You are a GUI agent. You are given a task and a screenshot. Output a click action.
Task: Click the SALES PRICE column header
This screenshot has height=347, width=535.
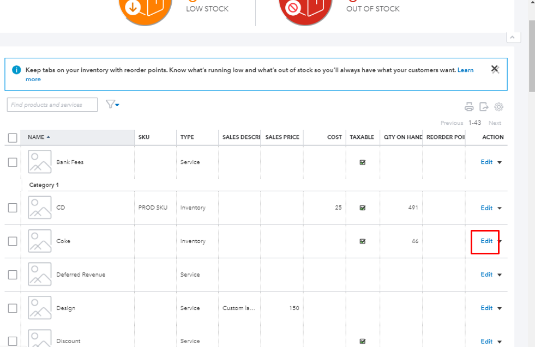click(x=282, y=137)
